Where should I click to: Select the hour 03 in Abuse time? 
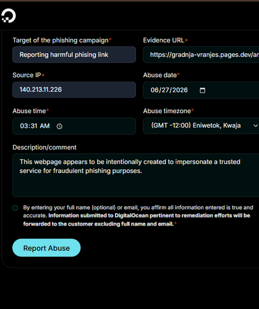[x=23, y=126]
